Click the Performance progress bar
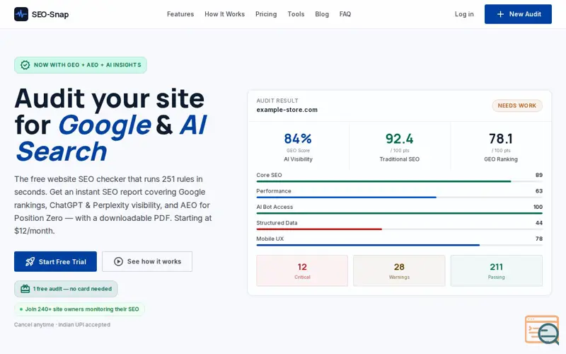This screenshot has height=354, width=566. [399, 198]
